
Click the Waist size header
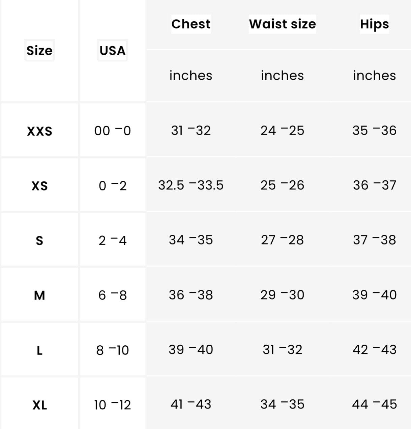[x=282, y=24]
